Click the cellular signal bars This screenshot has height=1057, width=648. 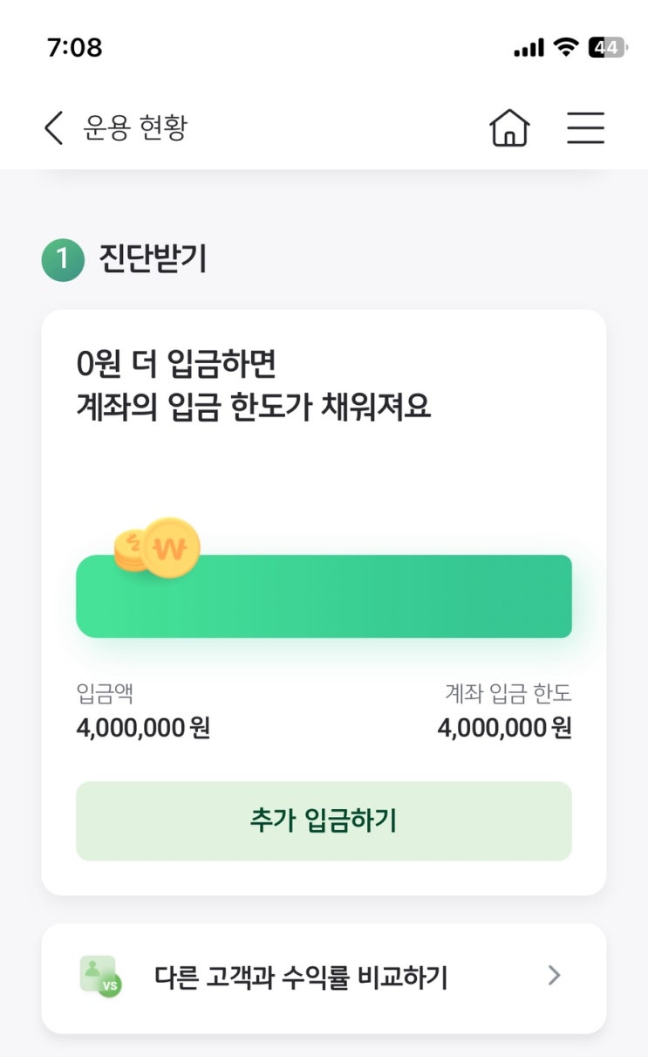[x=529, y=48]
